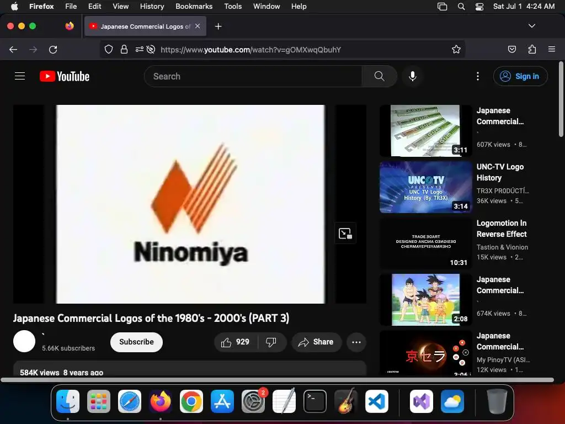Open macOS Control Center icon
Image resolution: width=565 pixels, height=424 pixels.
pyautogui.click(x=479, y=7)
